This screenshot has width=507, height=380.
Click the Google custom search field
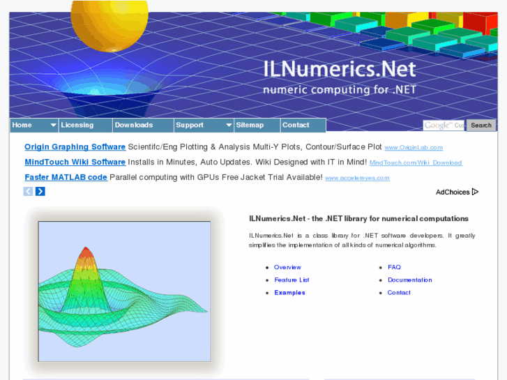click(x=444, y=126)
